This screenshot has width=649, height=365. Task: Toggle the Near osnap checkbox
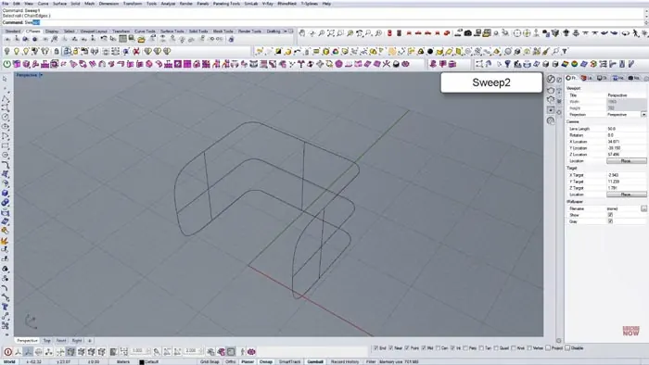click(391, 348)
